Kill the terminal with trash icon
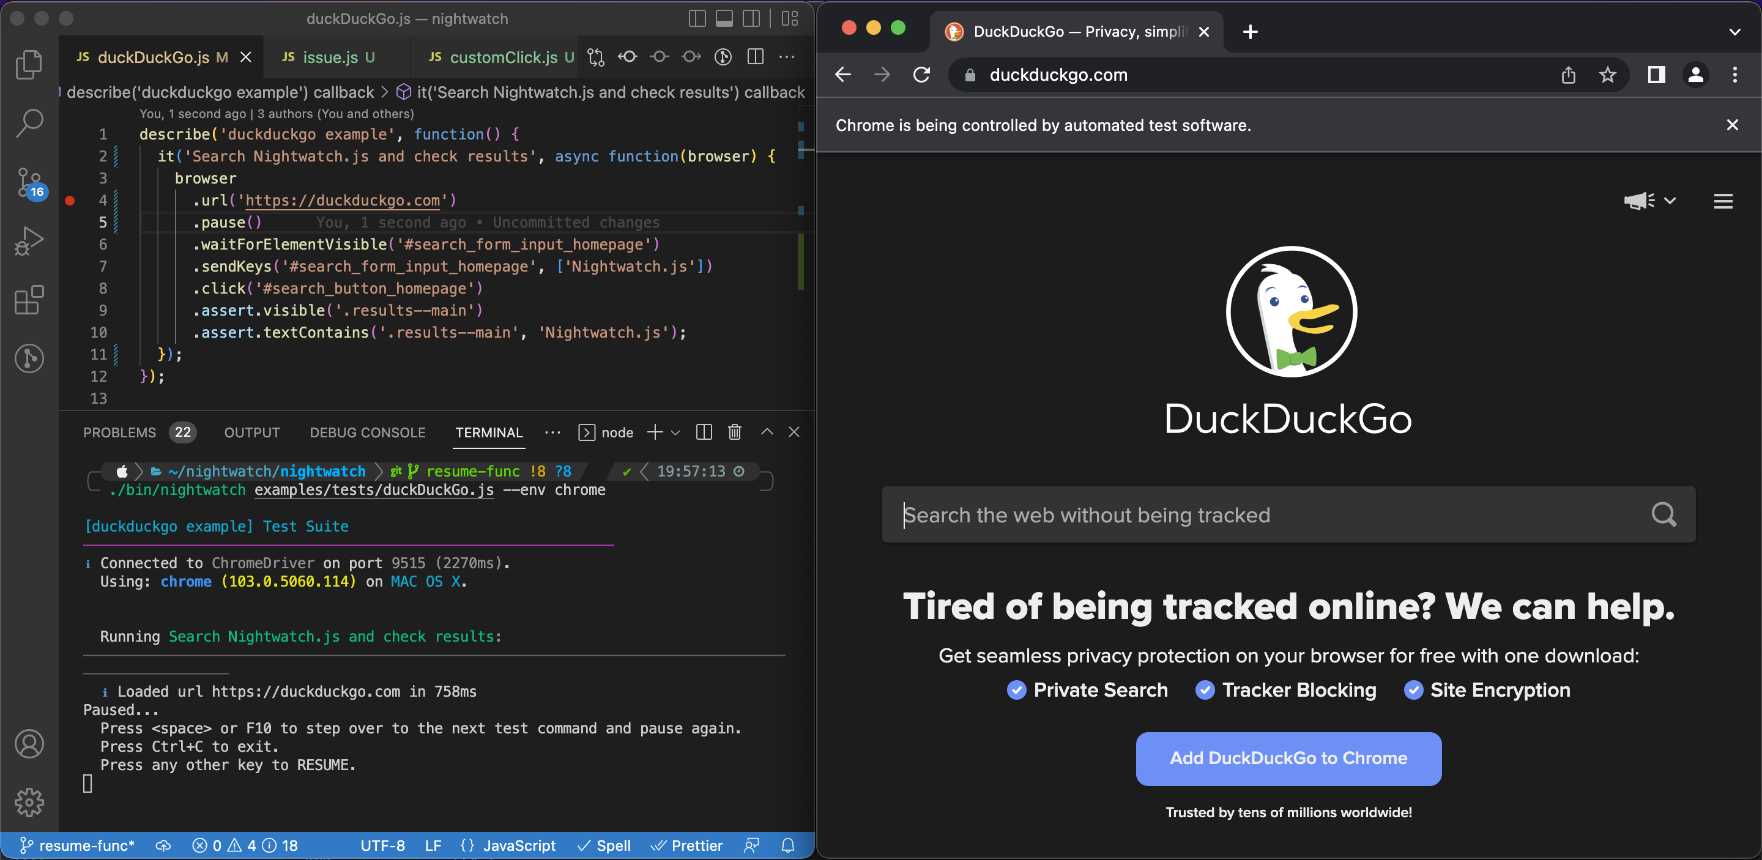Viewport: 1762px width, 860px height. coord(735,432)
